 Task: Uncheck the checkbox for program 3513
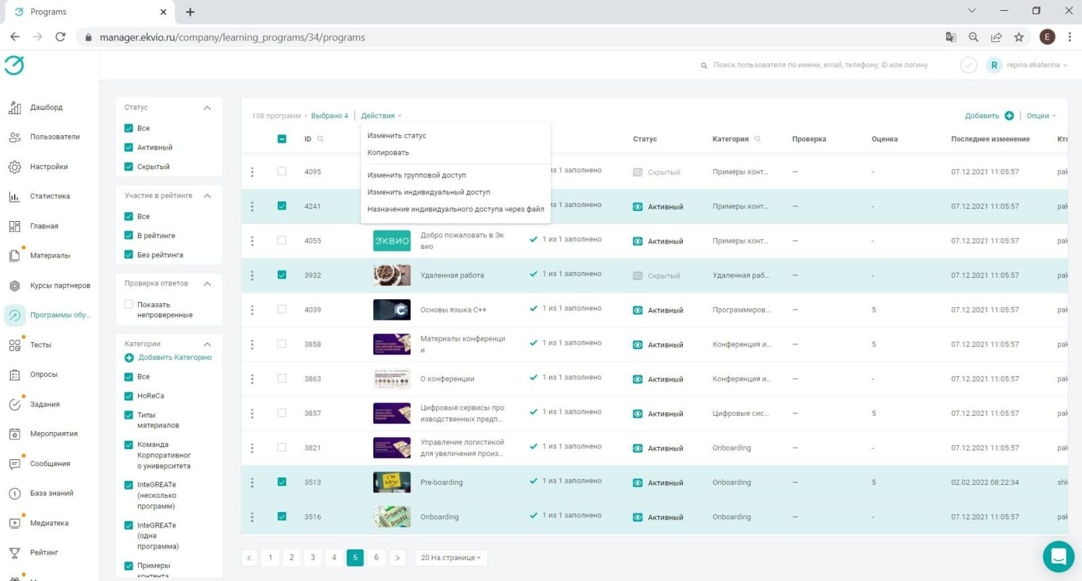coord(282,482)
